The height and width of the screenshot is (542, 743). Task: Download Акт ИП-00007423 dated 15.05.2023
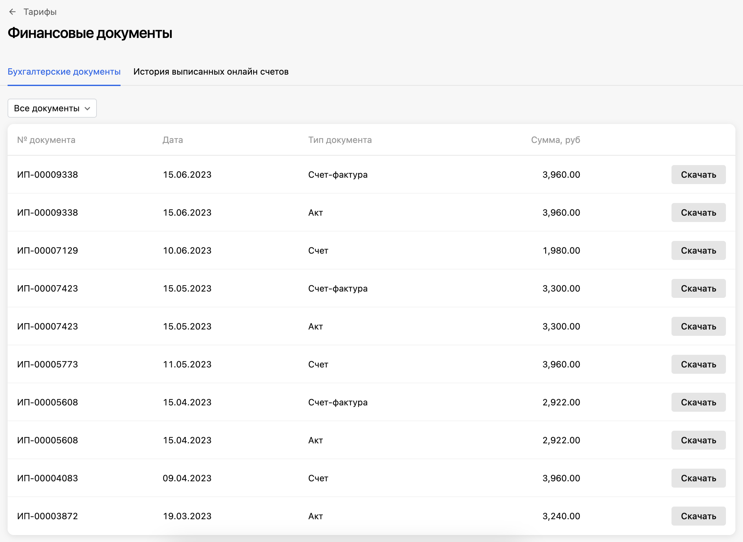click(698, 326)
